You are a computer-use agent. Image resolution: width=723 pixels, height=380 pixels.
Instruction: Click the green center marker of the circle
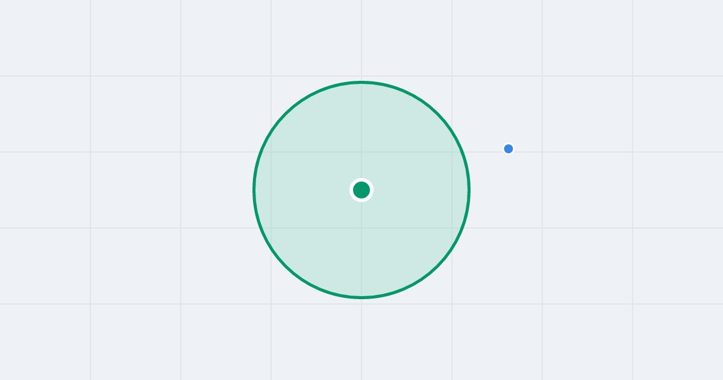(x=361, y=190)
